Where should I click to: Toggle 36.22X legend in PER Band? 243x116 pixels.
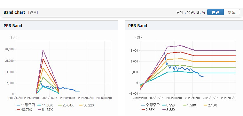87,105
